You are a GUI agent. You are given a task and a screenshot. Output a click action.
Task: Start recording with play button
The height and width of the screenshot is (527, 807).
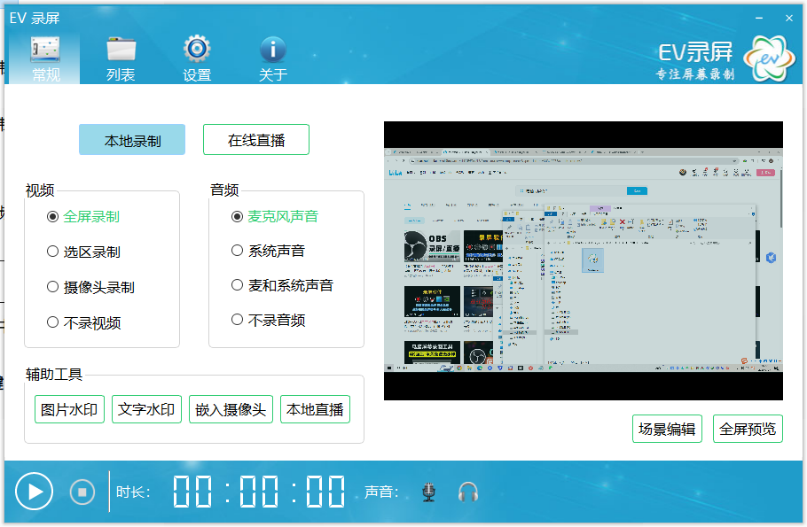point(34,492)
